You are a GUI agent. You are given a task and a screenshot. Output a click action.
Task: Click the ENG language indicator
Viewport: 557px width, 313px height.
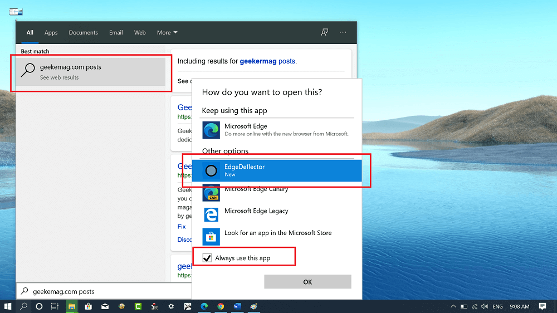pos(497,307)
